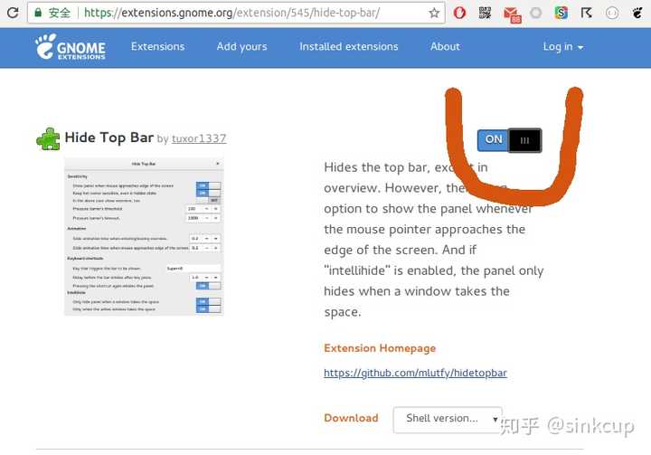Click the Download label
651x455 pixels.
(x=351, y=418)
